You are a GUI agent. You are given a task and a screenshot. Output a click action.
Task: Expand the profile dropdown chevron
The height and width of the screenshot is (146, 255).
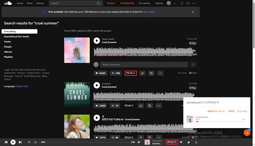pos(175,3)
